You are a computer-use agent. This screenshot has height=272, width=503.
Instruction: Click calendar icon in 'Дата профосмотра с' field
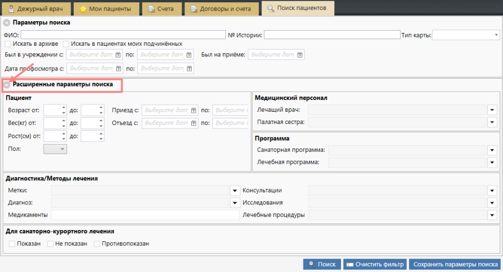click(x=118, y=69)
